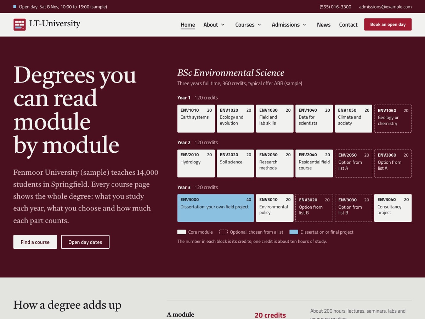Click the Year 2 label
The image size is (425, 319).
184,142
